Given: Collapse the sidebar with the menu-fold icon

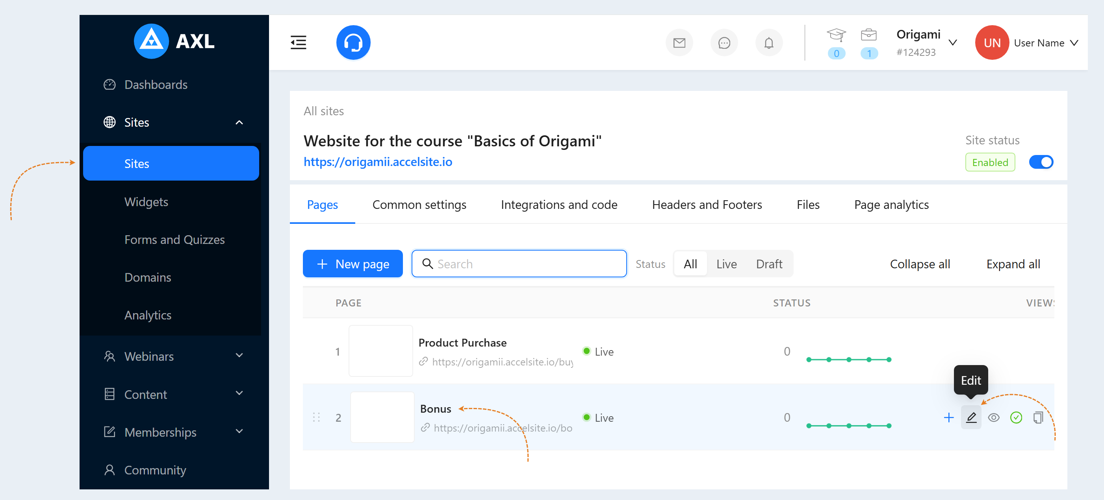Looking at the screenshot, I should coord(298,42).
